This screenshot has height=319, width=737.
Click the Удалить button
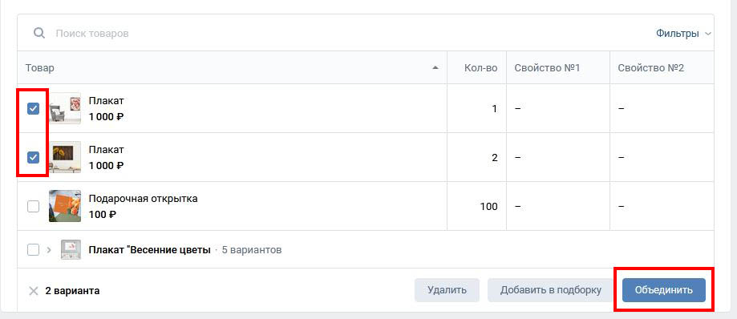(x=447, y=290)
